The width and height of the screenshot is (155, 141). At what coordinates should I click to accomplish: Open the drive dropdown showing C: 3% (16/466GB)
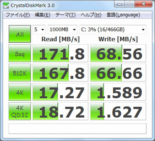pos(113,29)
